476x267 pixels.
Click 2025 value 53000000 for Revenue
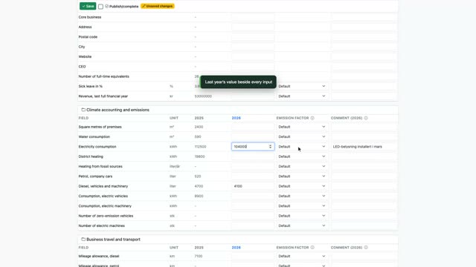click(203, 96)
